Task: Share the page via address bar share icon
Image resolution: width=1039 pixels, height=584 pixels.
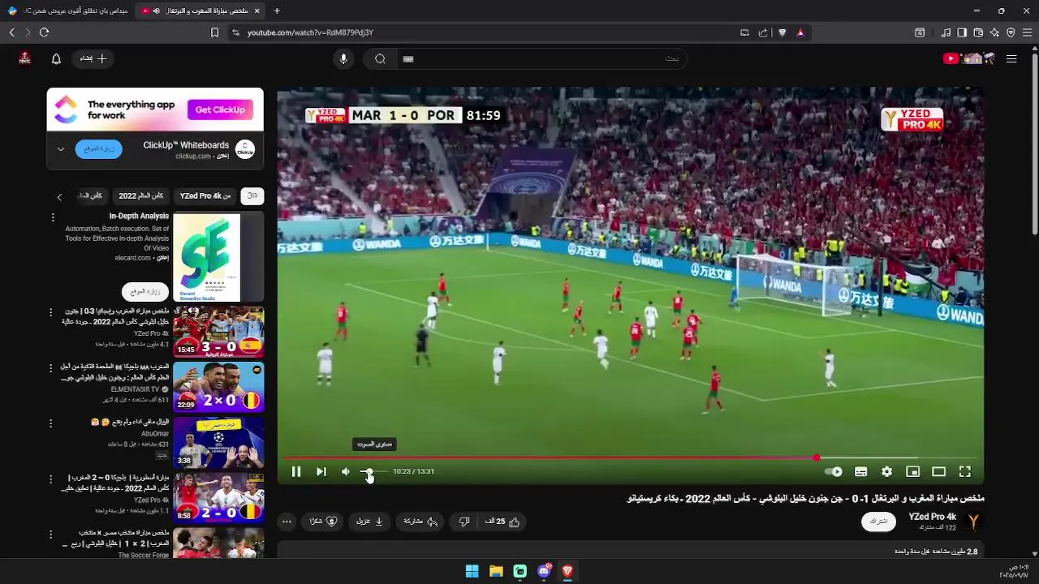Action: [763, 32]
